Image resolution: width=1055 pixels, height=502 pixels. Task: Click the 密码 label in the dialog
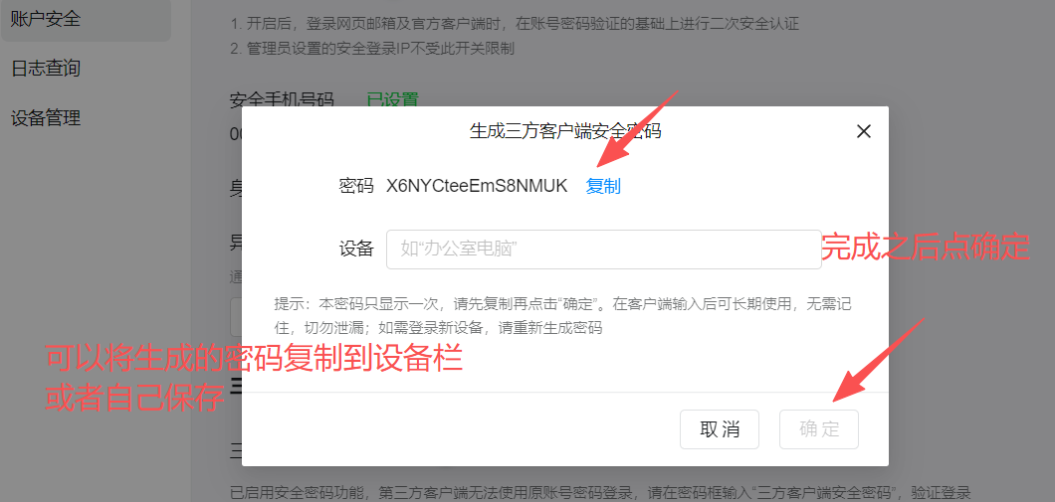[356, 186]
